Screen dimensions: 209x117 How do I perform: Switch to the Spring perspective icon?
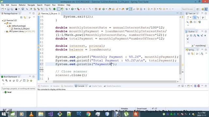(202, 9)
